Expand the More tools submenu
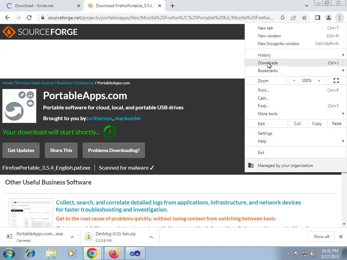Image resolution: width=347 pixels, height=260 pixels. (296, 114)
